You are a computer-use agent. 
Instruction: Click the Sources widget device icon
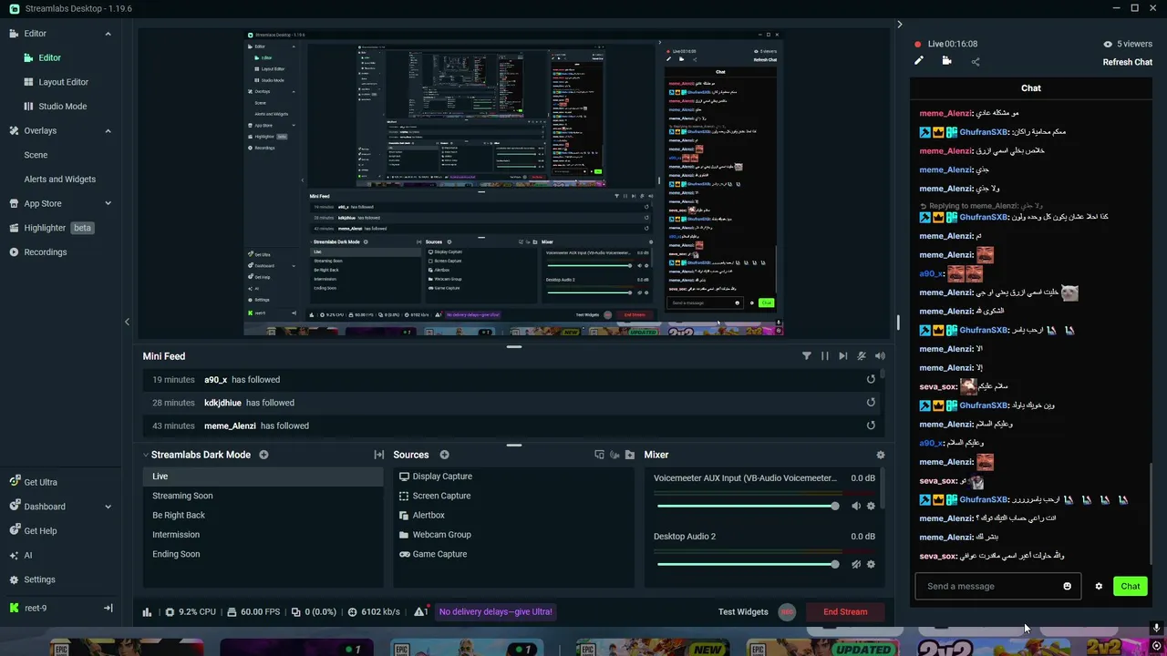coord(599,455)
